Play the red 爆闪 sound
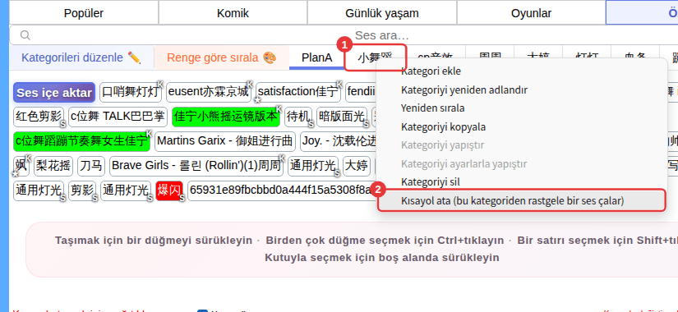 tap(169, 190)
